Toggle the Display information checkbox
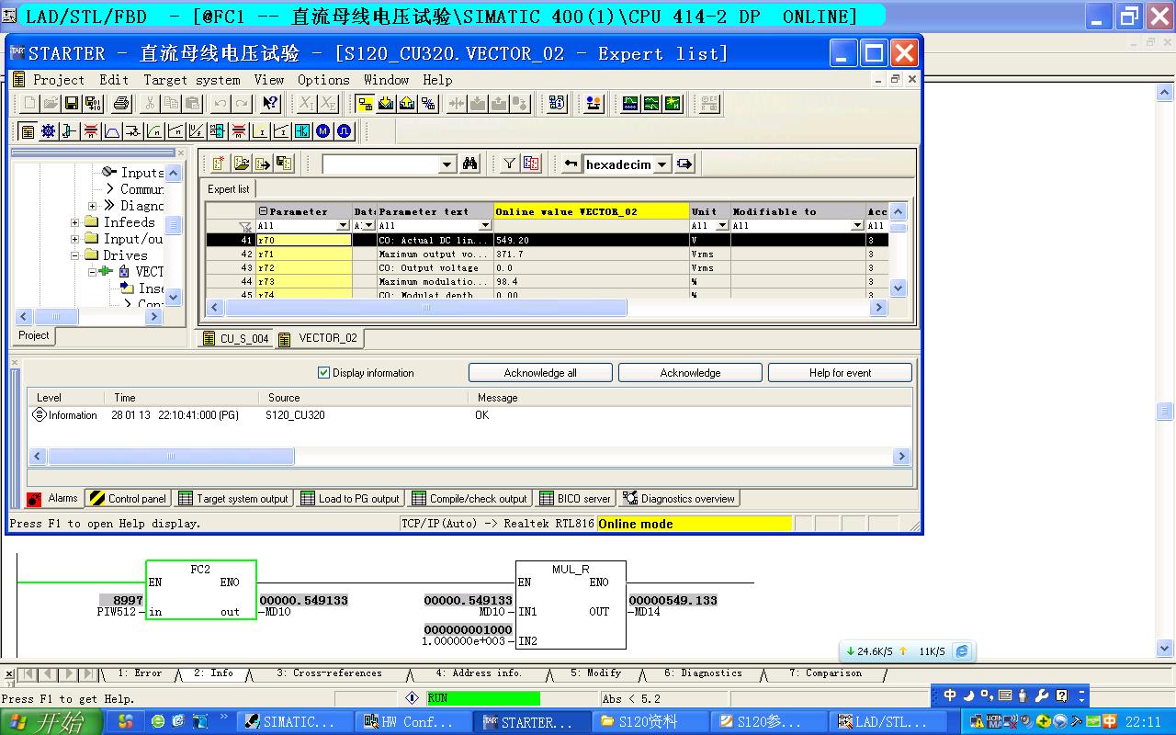Image resolution: width=1176 pixels, height=735 pixels. click(x=323, y=373)
